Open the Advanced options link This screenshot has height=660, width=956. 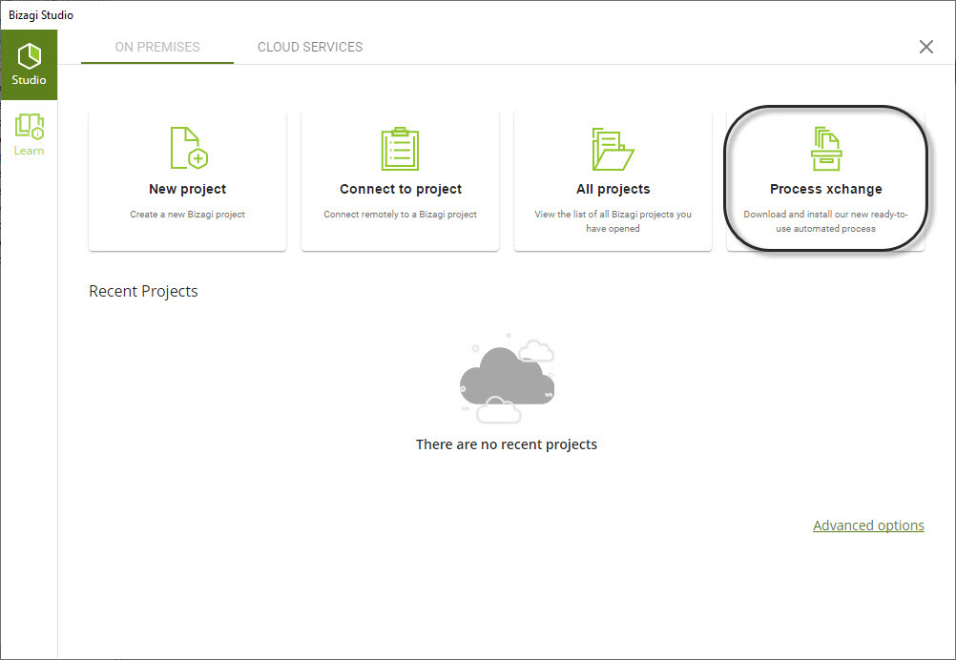[x=868, y=526]
